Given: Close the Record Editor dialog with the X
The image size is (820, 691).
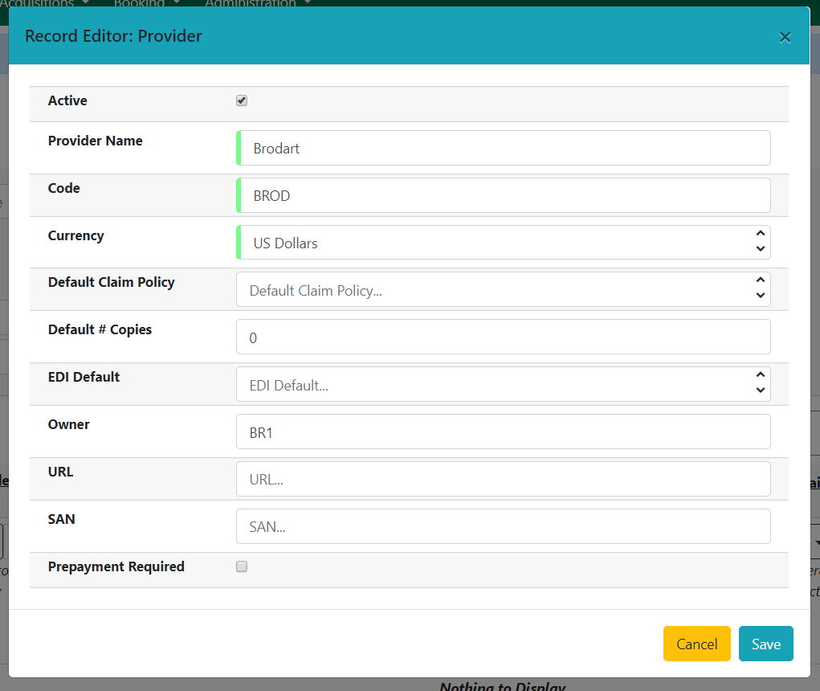Looking at the screenshot, I should [785, 36].
